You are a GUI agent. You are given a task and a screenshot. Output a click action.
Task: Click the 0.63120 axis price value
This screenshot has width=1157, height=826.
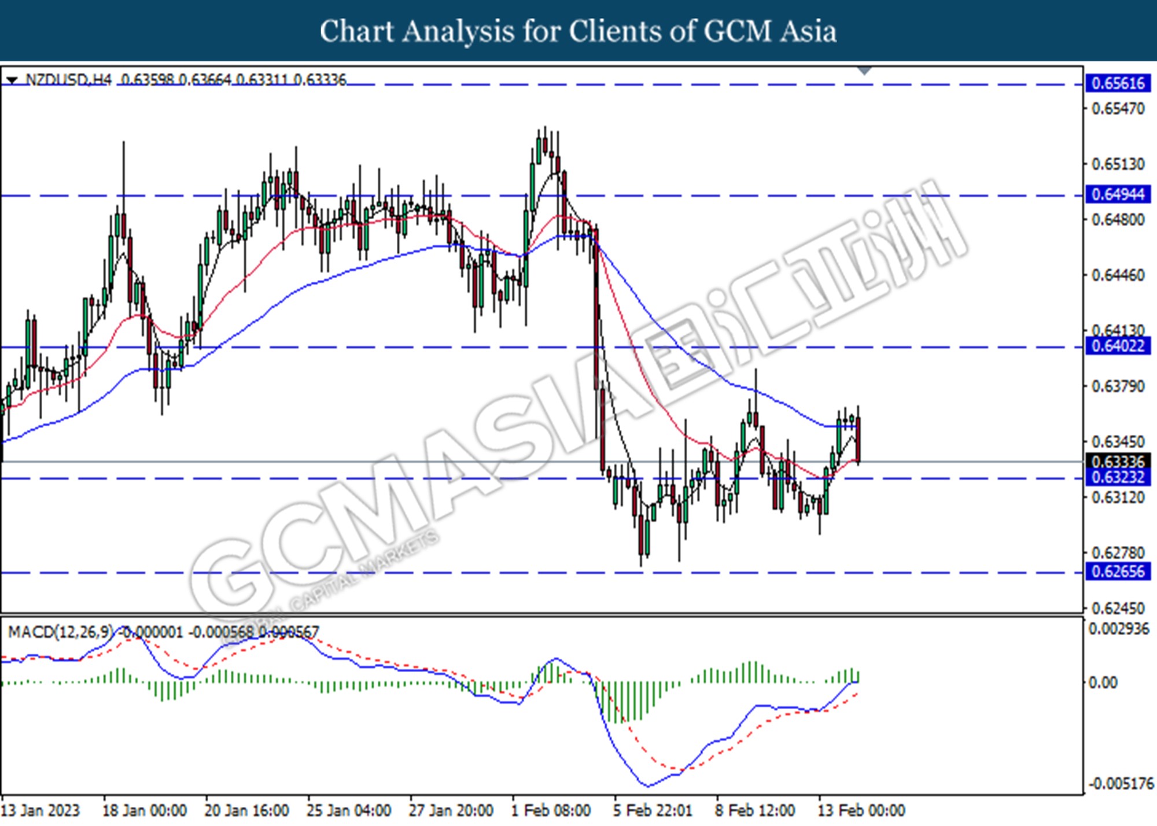(x=1118, y=497)
